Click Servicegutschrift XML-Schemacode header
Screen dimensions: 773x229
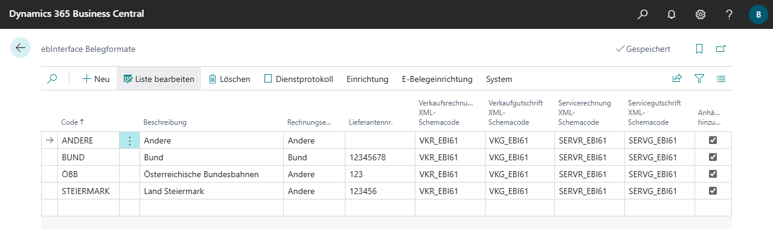[x=655, y=112]
